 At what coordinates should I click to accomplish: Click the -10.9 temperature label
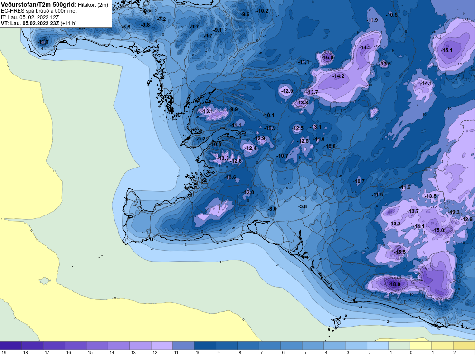click(270, 128)
